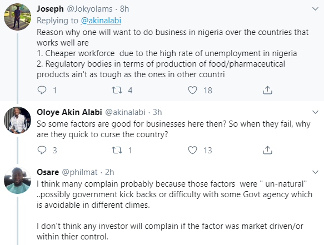Like Joseph's tweet with 18 likes

point(192,90)
